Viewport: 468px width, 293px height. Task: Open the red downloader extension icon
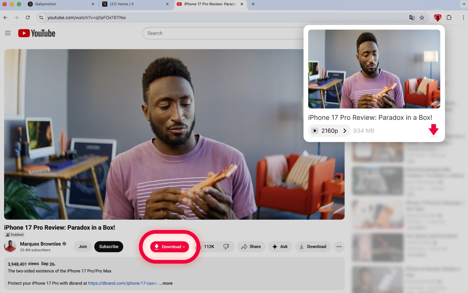[438, 18]
